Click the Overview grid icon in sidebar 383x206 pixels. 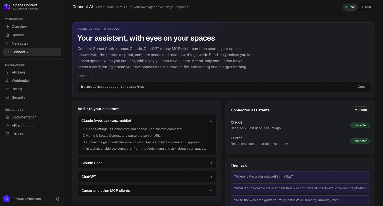click(7, 27)
